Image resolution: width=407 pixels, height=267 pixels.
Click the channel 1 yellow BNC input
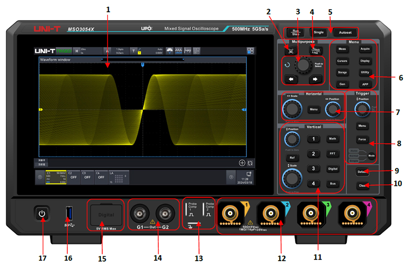230,214
